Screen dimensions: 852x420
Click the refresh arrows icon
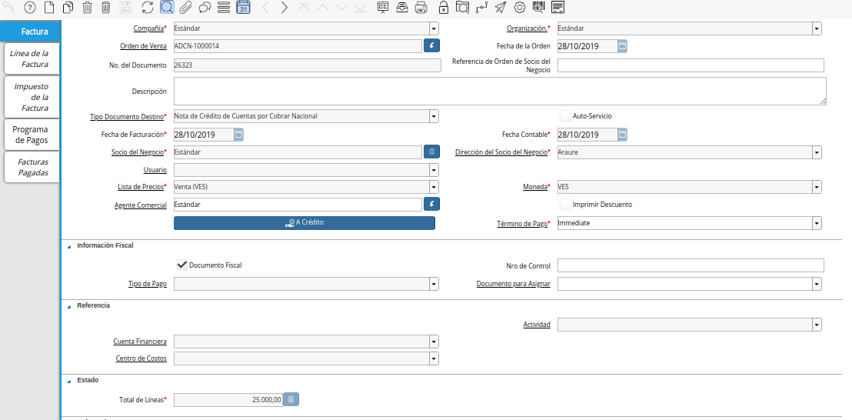pos(147,8)
